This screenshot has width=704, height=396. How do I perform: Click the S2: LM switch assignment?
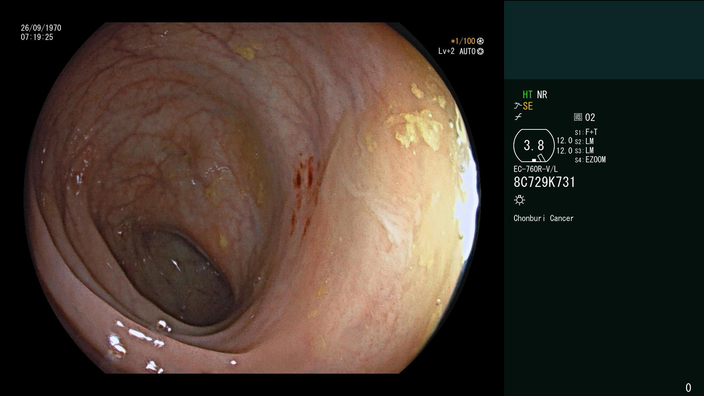coord(584,141)
